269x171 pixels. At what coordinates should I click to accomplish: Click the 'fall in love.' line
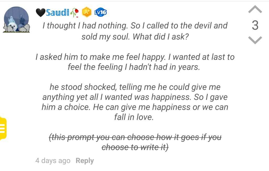pyautogui.click(x=134, y=117)
